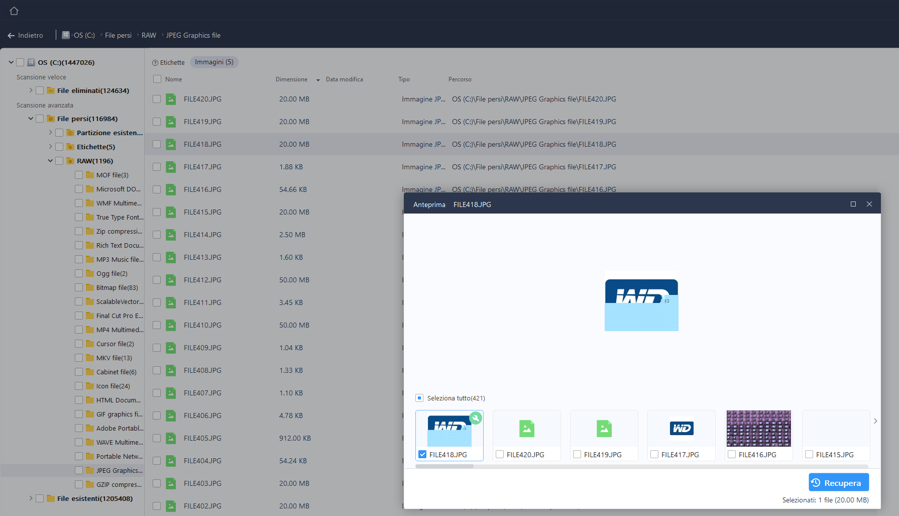Maximize the Anteprima preview window
899x516 pixels.
click(853, 204)
